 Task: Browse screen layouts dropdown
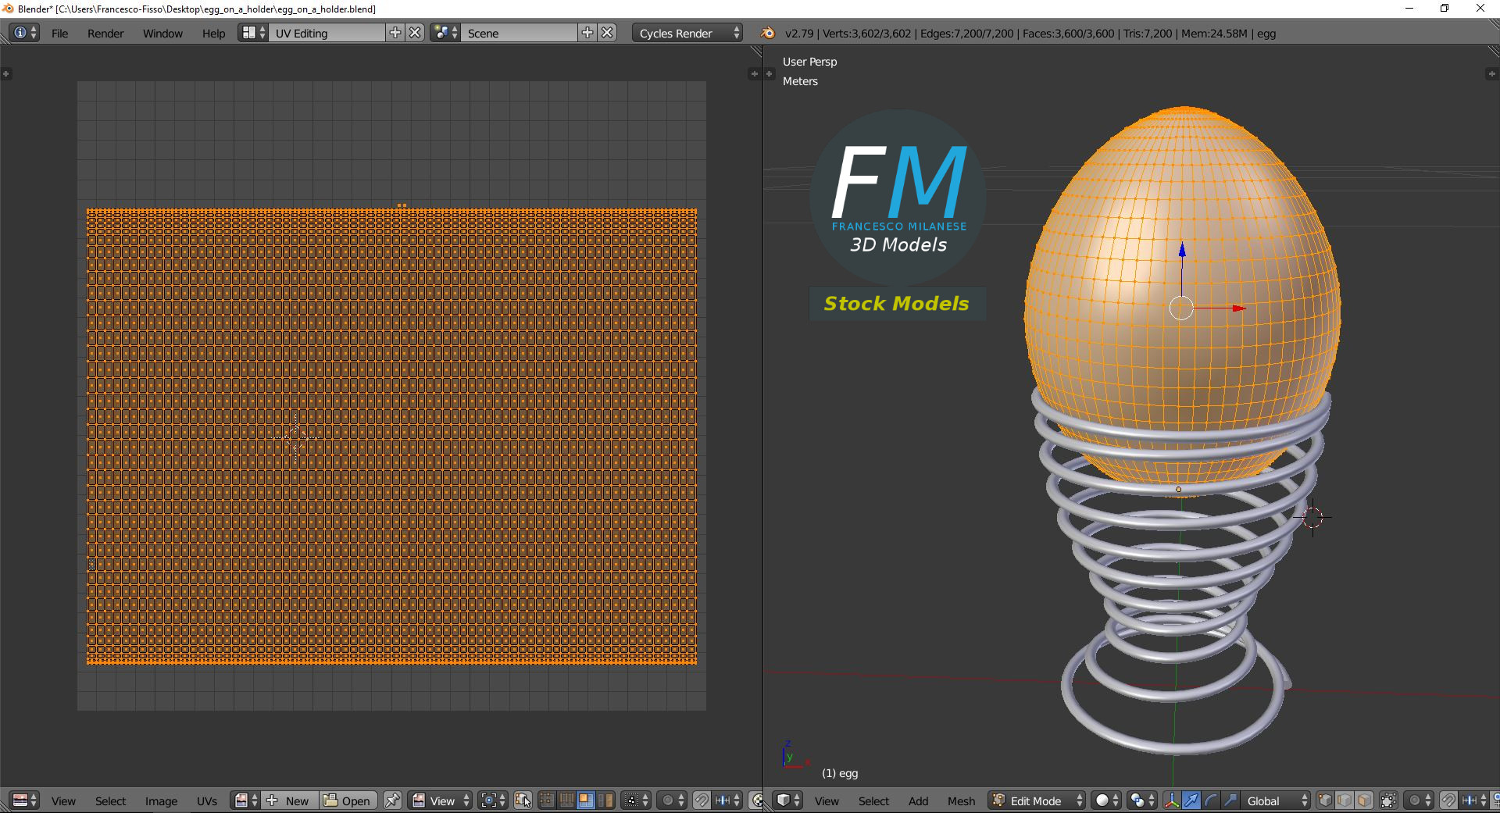pyautogui.click(x=252, y=33)
